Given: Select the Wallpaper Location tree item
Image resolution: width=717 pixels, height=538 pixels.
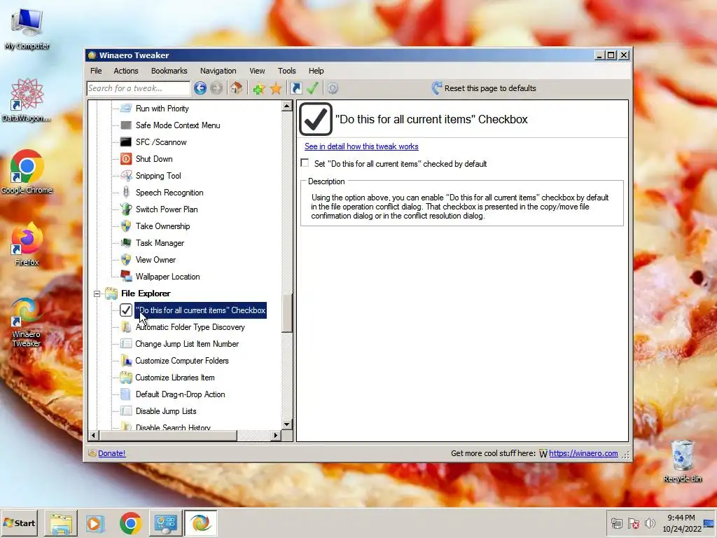Looking at the screenshot, I should [168, 277].
